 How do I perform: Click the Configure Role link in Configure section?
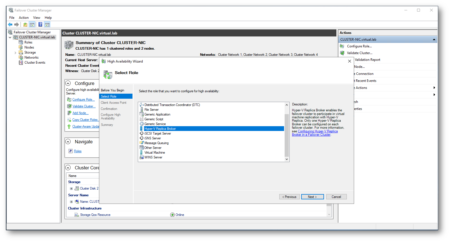tap(84, 100)
